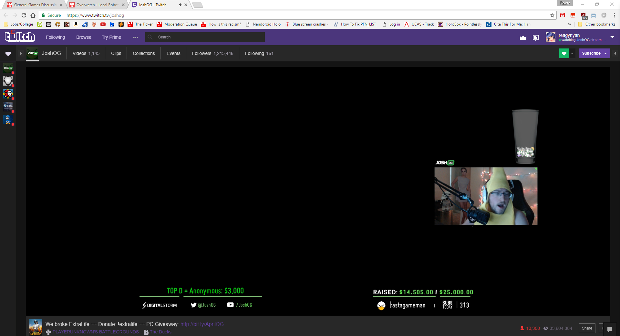Screen dimensions: 620x336
Task: Open the Browse link in the top nav
Action: point(84,37)
